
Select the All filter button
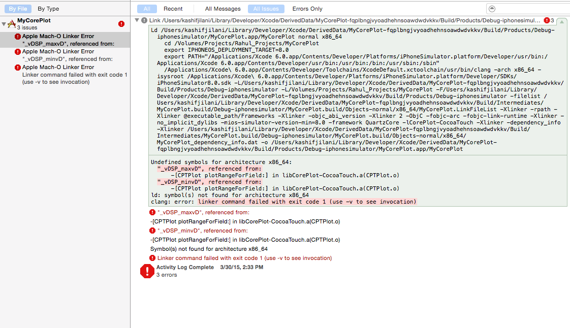(147, 9)
